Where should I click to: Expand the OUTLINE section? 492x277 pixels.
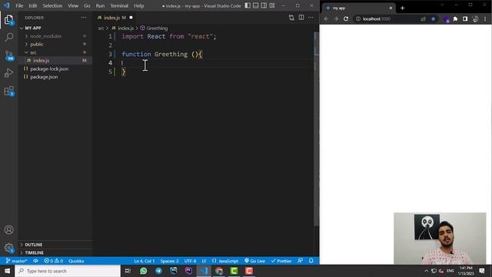(x=55, y=245)
